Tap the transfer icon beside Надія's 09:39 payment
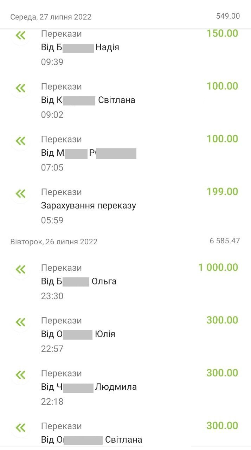Image resolution: width=251 pixels, height=450 pixels. pyautogui.click(x=21, y=36)
